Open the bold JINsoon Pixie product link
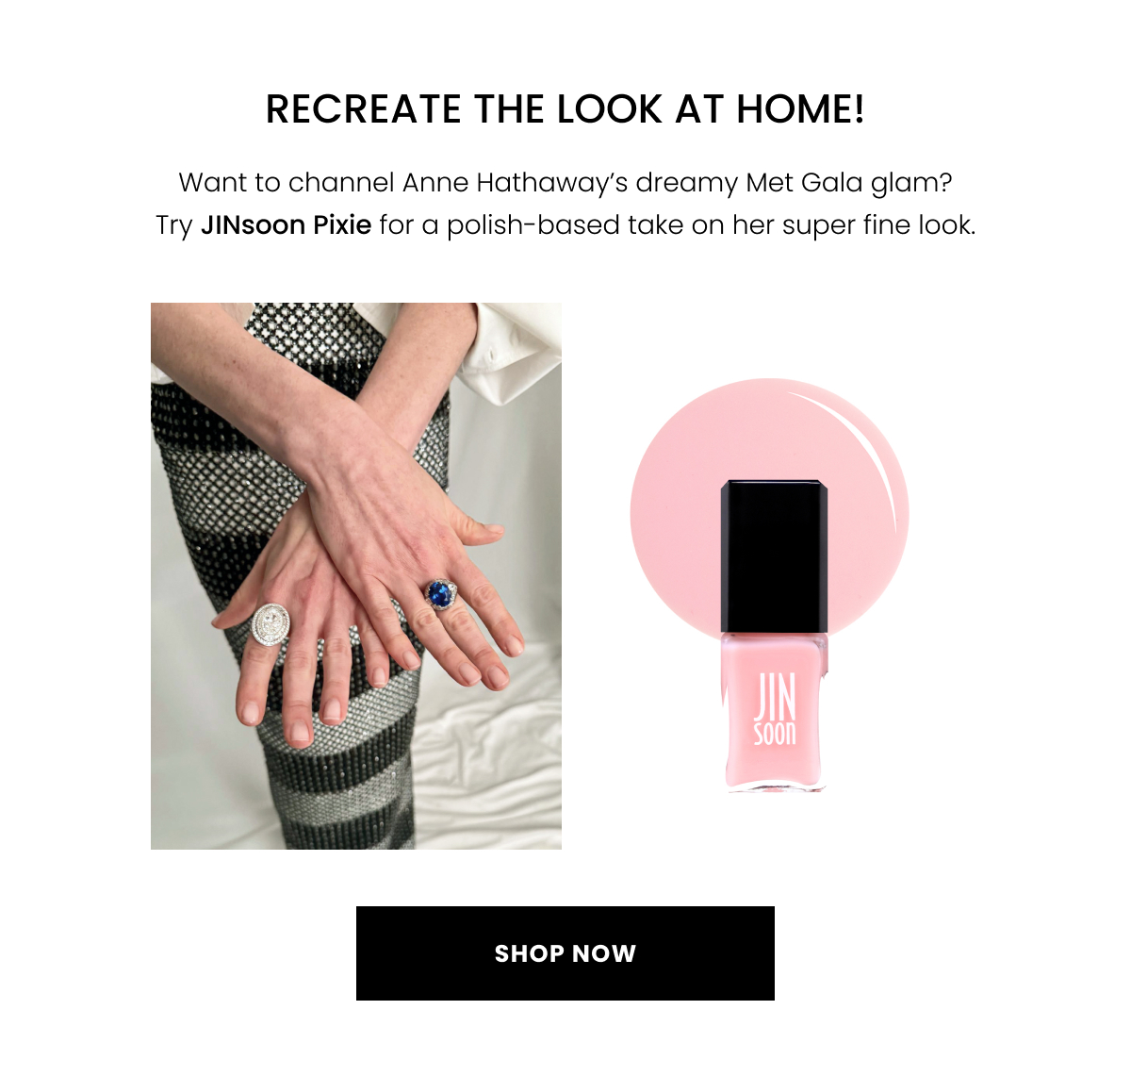1131x1076 pixels. pyautogui.click(x=287, y=225)
